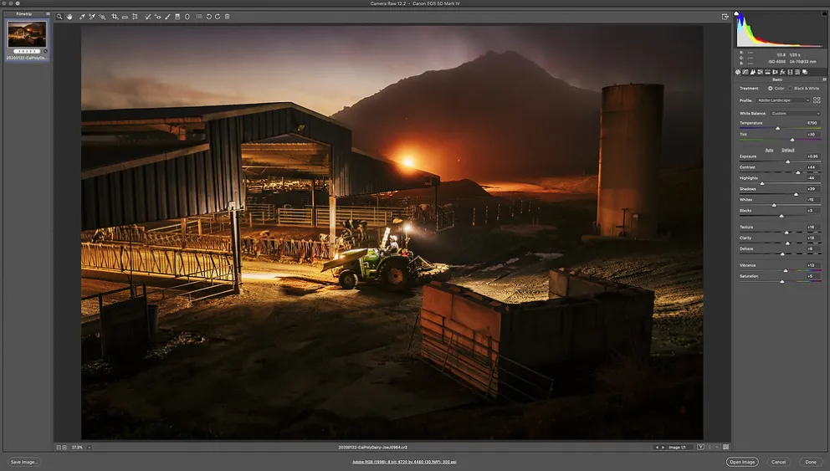Open the Detail panel tab
This screenshot has width=830, height=471.
[x=753, y=72]
